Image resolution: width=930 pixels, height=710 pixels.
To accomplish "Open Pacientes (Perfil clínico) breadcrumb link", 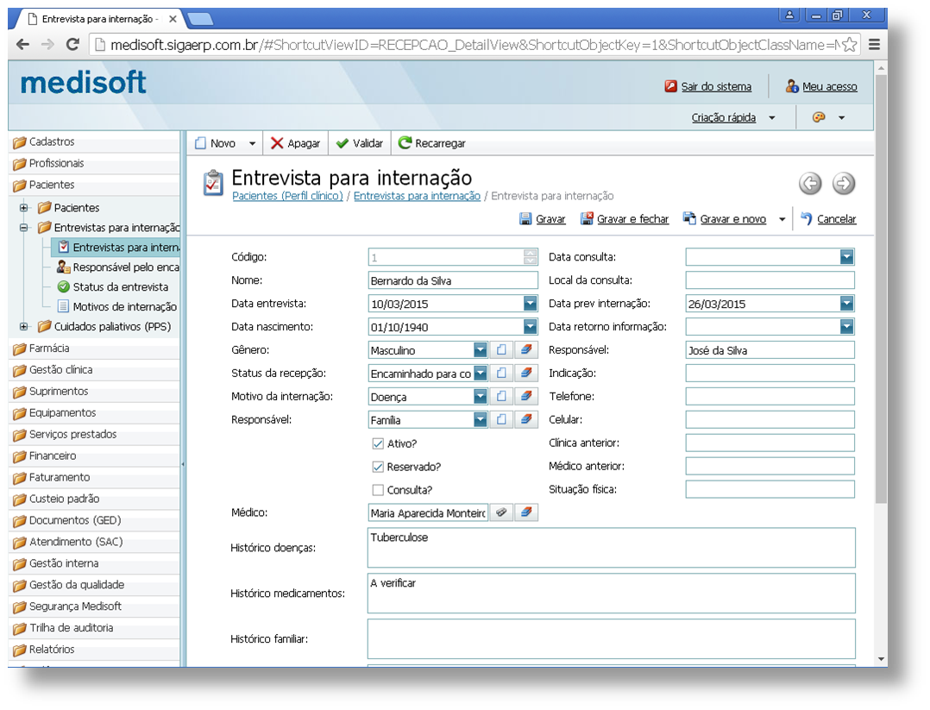I will pos(287,196).
